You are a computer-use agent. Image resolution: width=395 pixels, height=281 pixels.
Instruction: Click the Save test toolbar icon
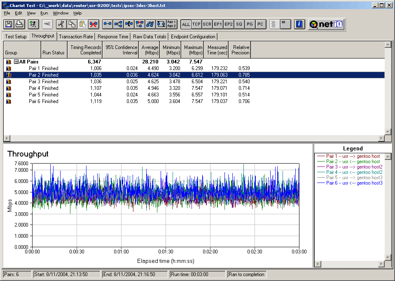pyautogui.click(x=9, y=24)
